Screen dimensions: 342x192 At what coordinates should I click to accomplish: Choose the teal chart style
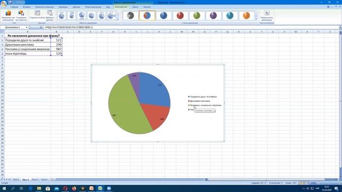point(230,15)
